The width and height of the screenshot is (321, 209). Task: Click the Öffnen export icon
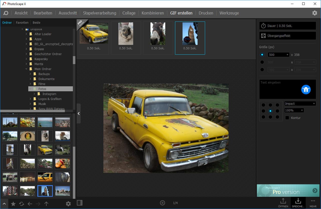283,203
